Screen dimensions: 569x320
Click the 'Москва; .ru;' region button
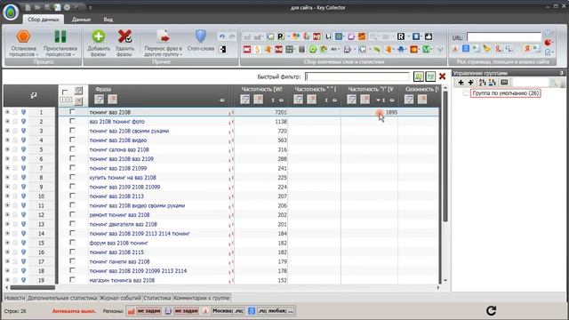click(x=228, y=311)
